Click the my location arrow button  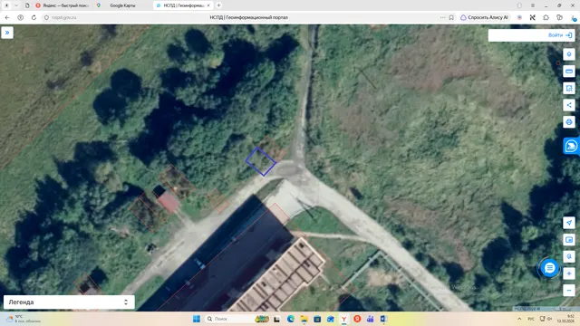(569, 223)
